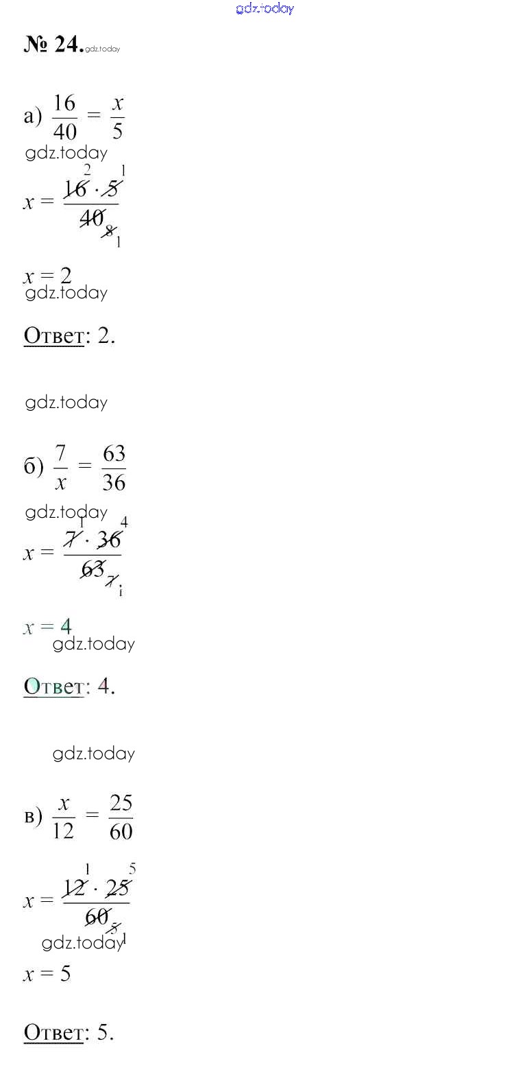This screenshot has width=529, height=1072.
Task: Click the small gdz.today text beside № 24
Action: click(103, 49)
